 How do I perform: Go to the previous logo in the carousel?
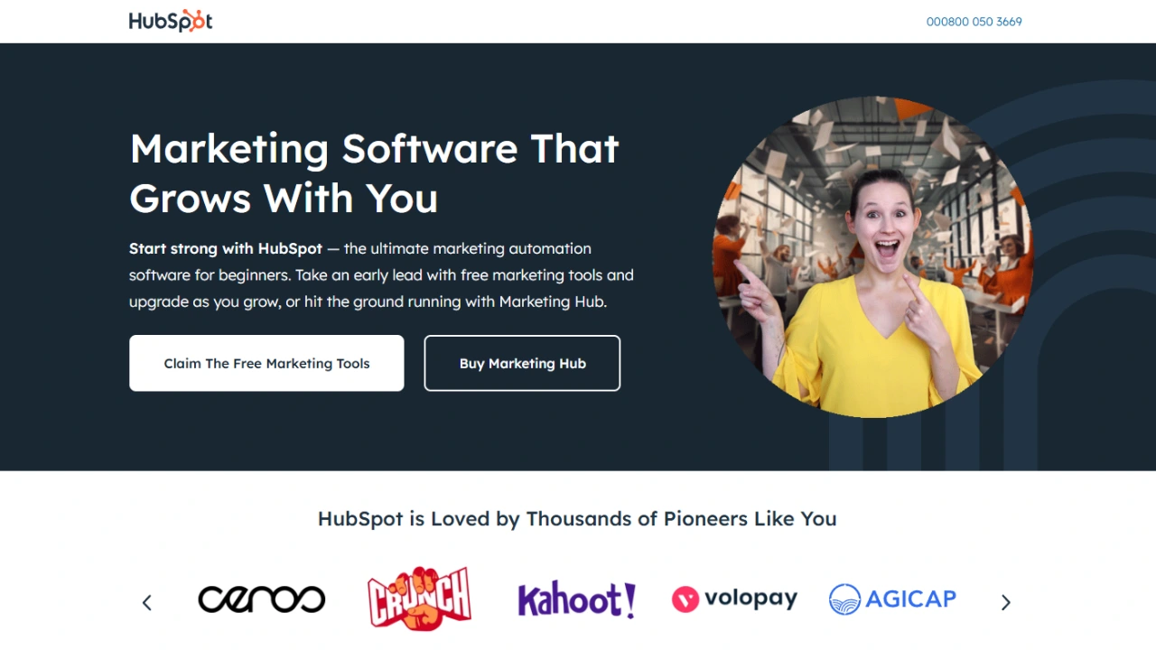point(147,603)
